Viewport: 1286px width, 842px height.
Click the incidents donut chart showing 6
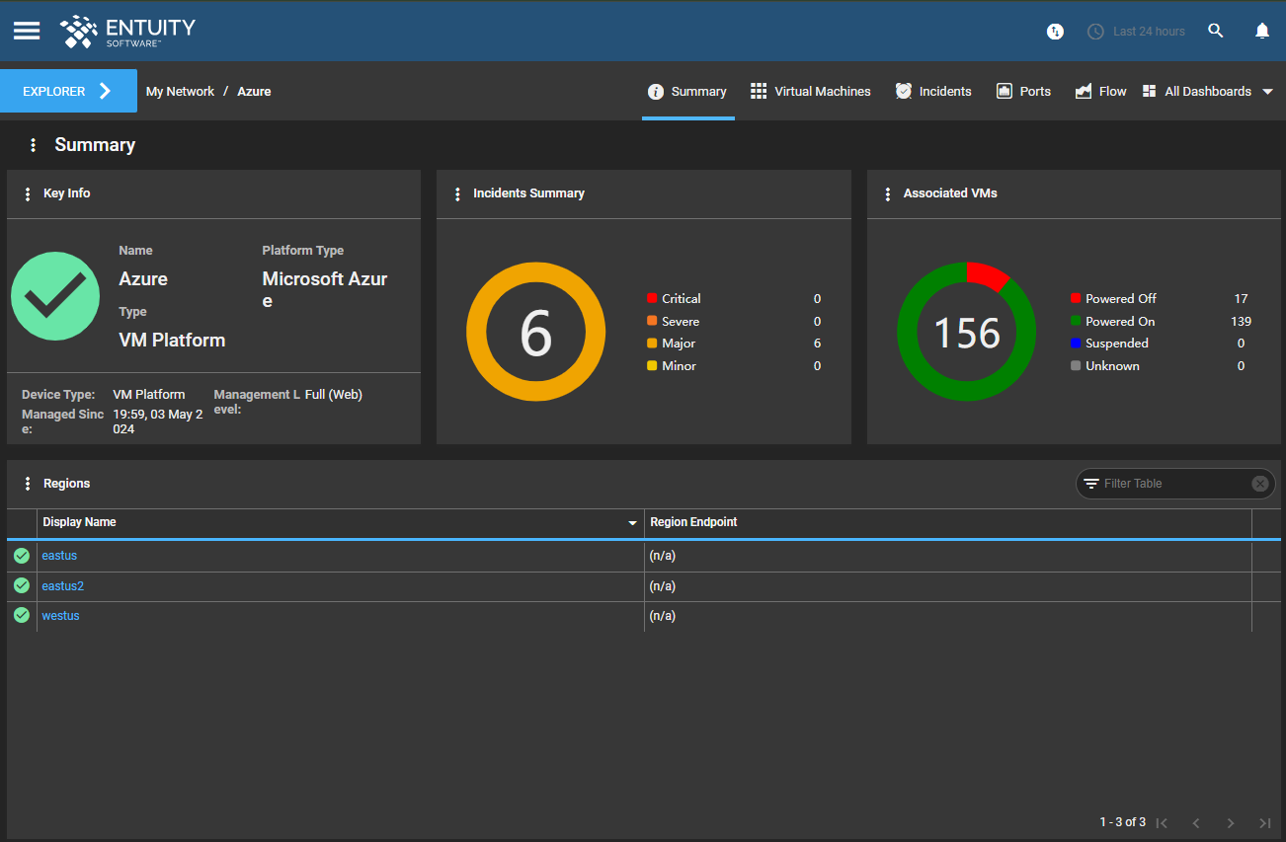pyautogui.click(x=535, y=332)
